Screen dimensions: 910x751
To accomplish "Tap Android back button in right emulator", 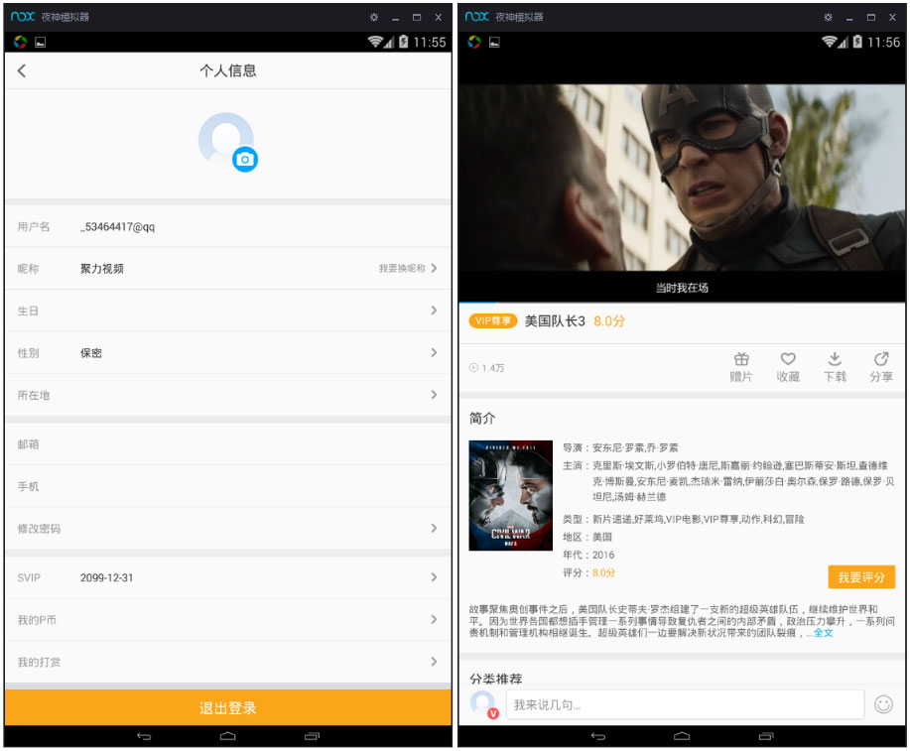I will pyautogui.click(x=597, y=736).
